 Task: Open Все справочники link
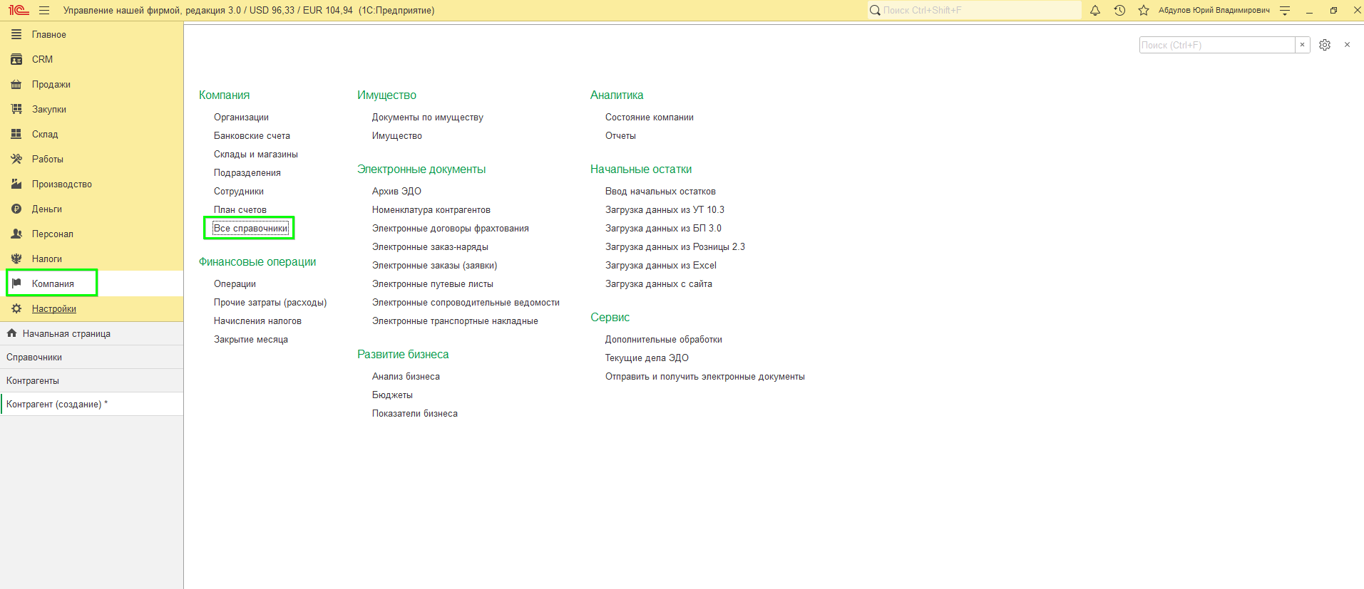(251, 228)
